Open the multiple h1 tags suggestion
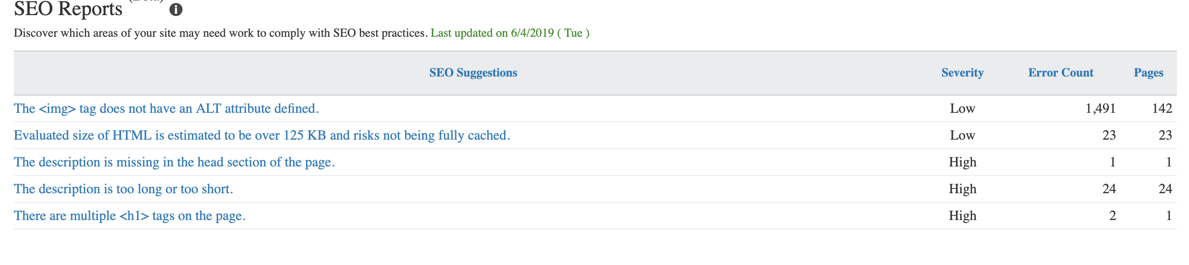This screenshot has width=1189, height=265. [130, 216]
